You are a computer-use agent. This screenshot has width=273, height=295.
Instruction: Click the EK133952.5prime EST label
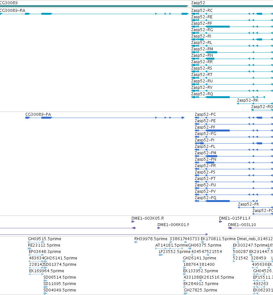point(200,271)
